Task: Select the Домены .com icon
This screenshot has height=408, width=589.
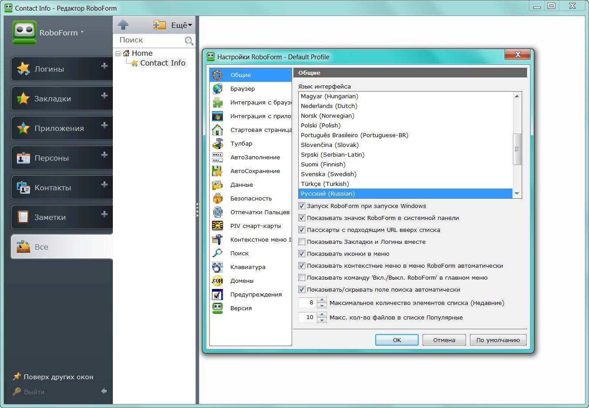Action: tap(217, 281)
